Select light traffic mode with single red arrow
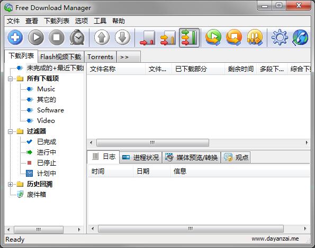Image resolution: width=315 pixels, height=248 pixels. click(x=148, y=38)
